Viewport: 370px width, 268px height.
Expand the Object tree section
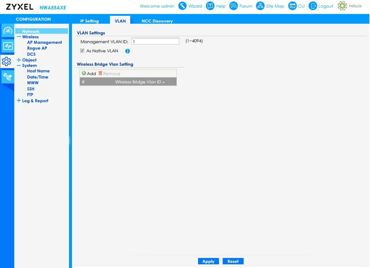pos(19,60)
